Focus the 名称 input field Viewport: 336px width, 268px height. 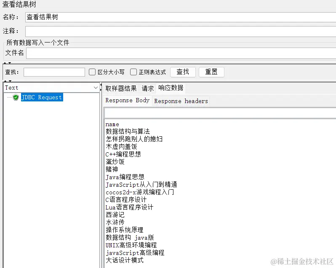pyautogui.click(x=181, y=17)
